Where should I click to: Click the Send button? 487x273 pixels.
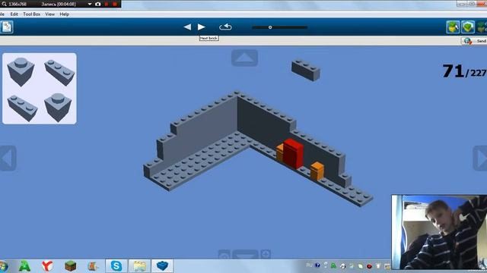coord(474,41)
